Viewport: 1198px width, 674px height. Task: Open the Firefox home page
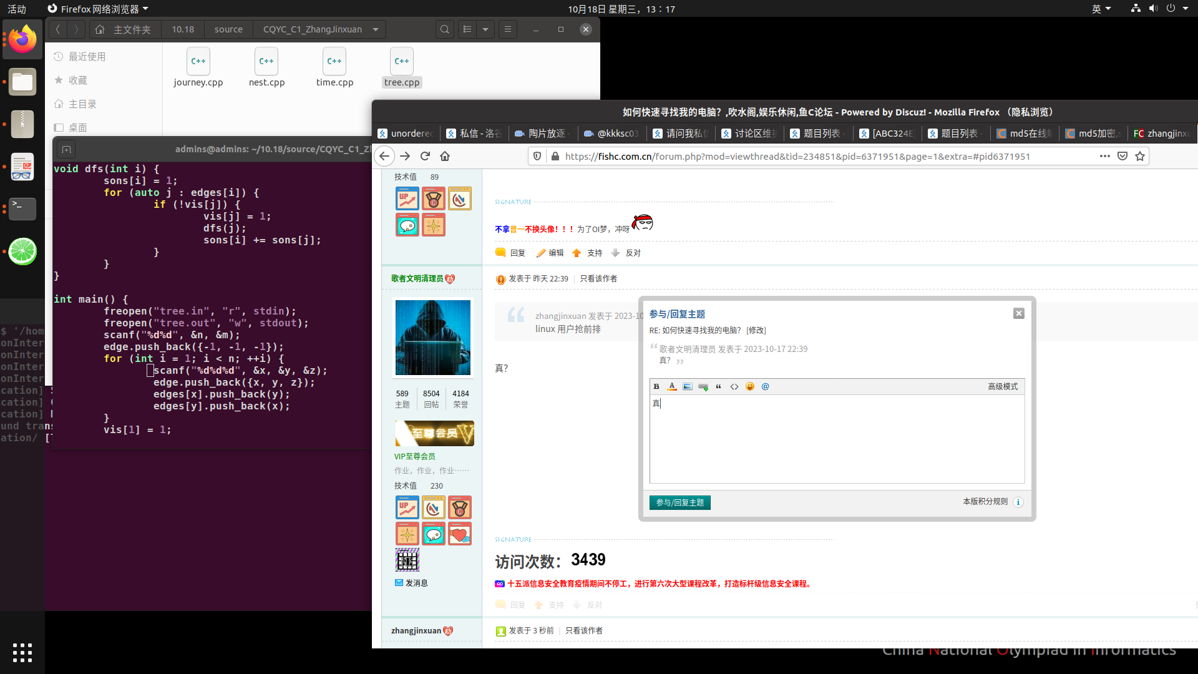pyautogui.click(x=445, y=156)
